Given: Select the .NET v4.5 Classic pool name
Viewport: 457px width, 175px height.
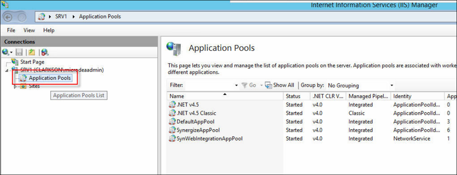Looking at the screenshot, I should [196, 113].
